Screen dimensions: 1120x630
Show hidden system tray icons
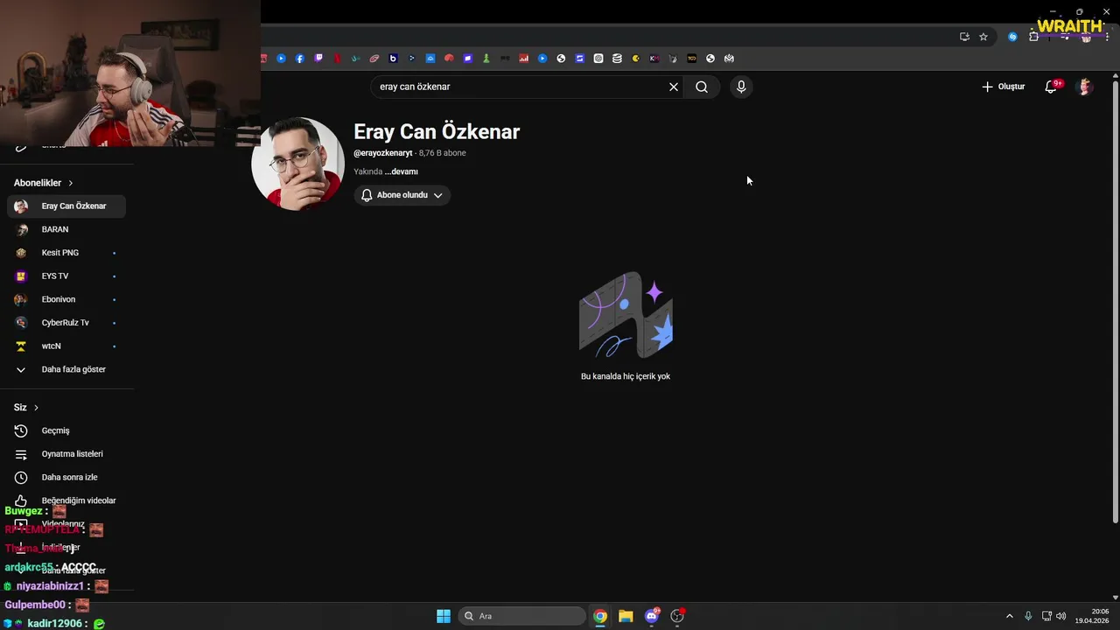(1009, 616)
